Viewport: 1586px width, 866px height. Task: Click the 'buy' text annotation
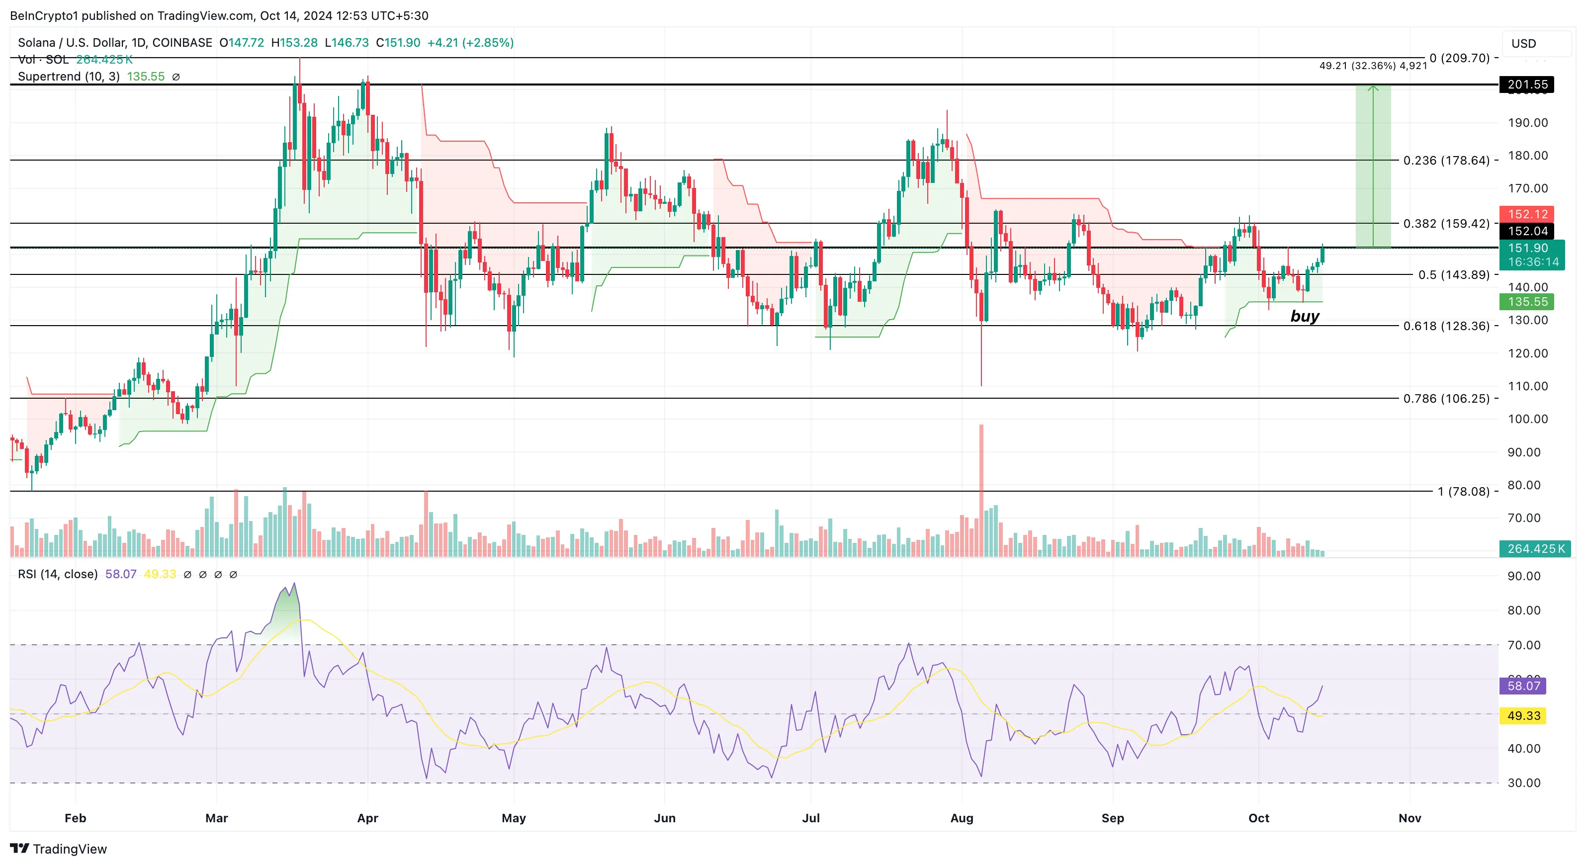pos(1305,316)
